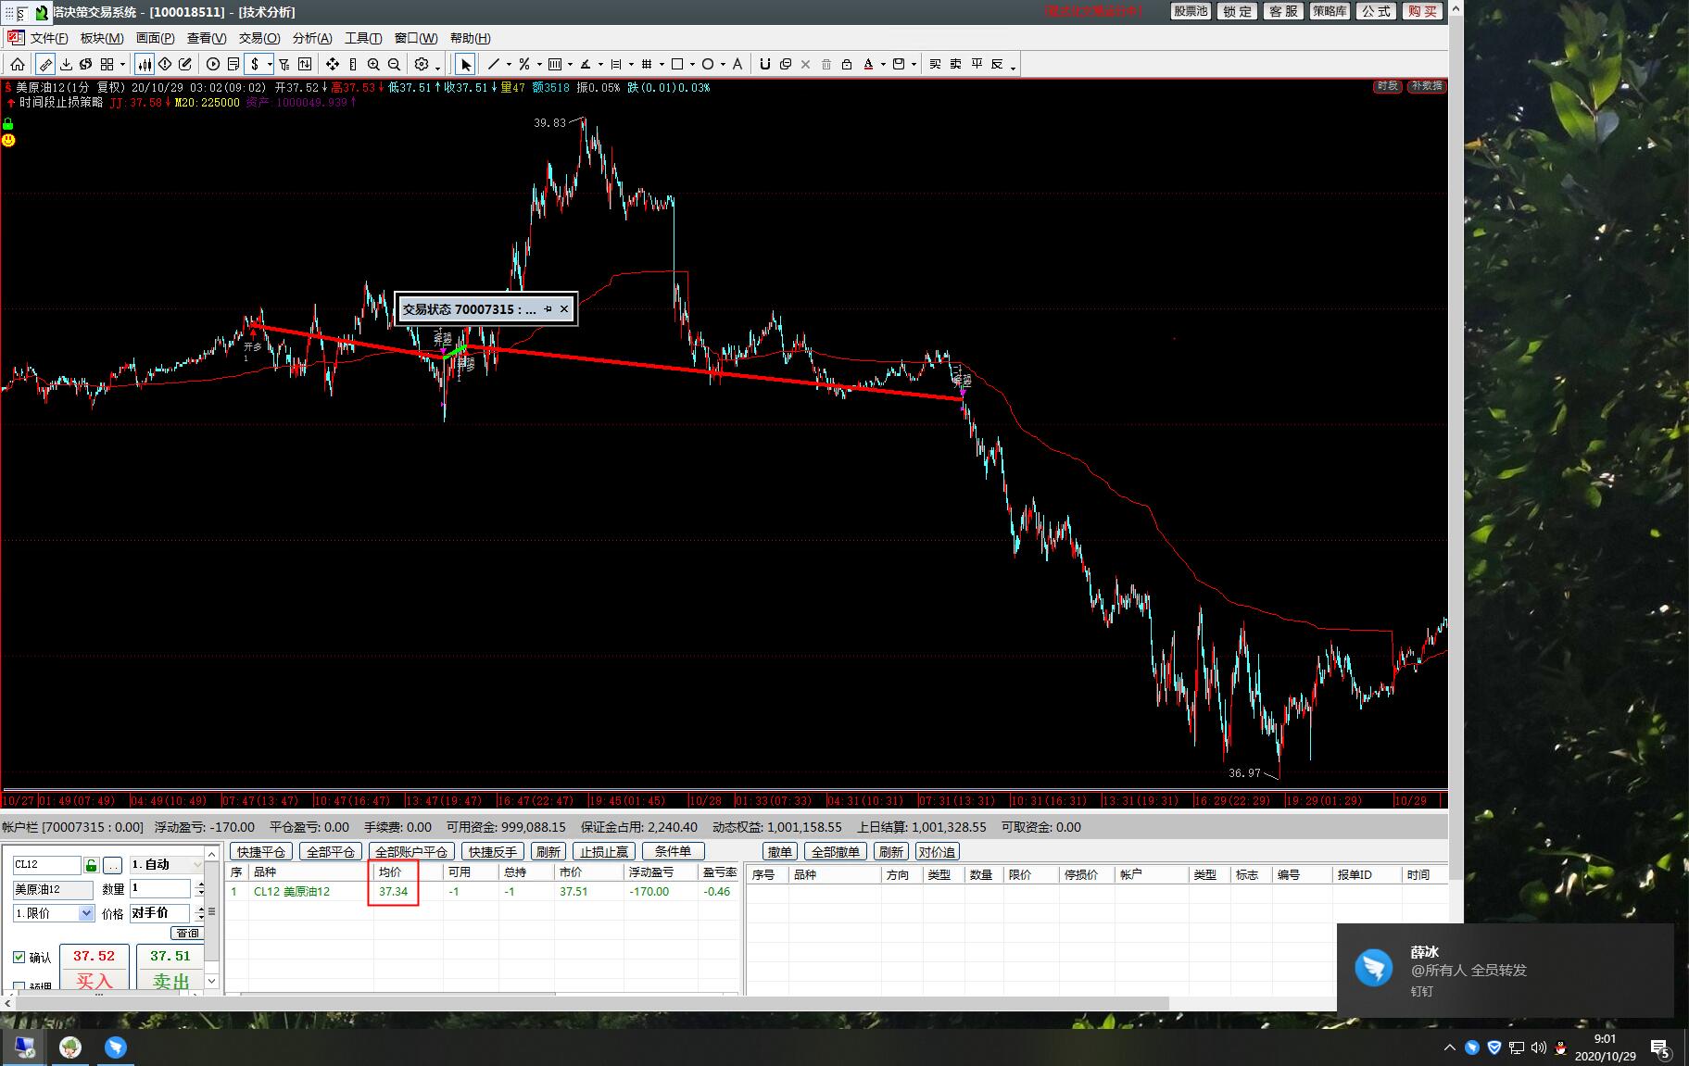
Task: Select the text annotation A tool
Action: coord(737,64)
